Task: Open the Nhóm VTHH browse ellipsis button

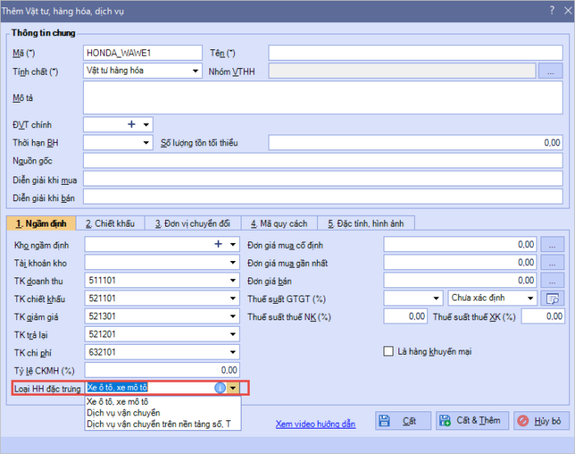Action: click(x=550, y=71)
